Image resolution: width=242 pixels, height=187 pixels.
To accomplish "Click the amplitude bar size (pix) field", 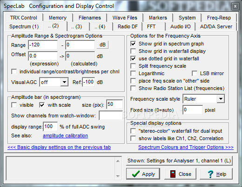I will tap(114, 104).
